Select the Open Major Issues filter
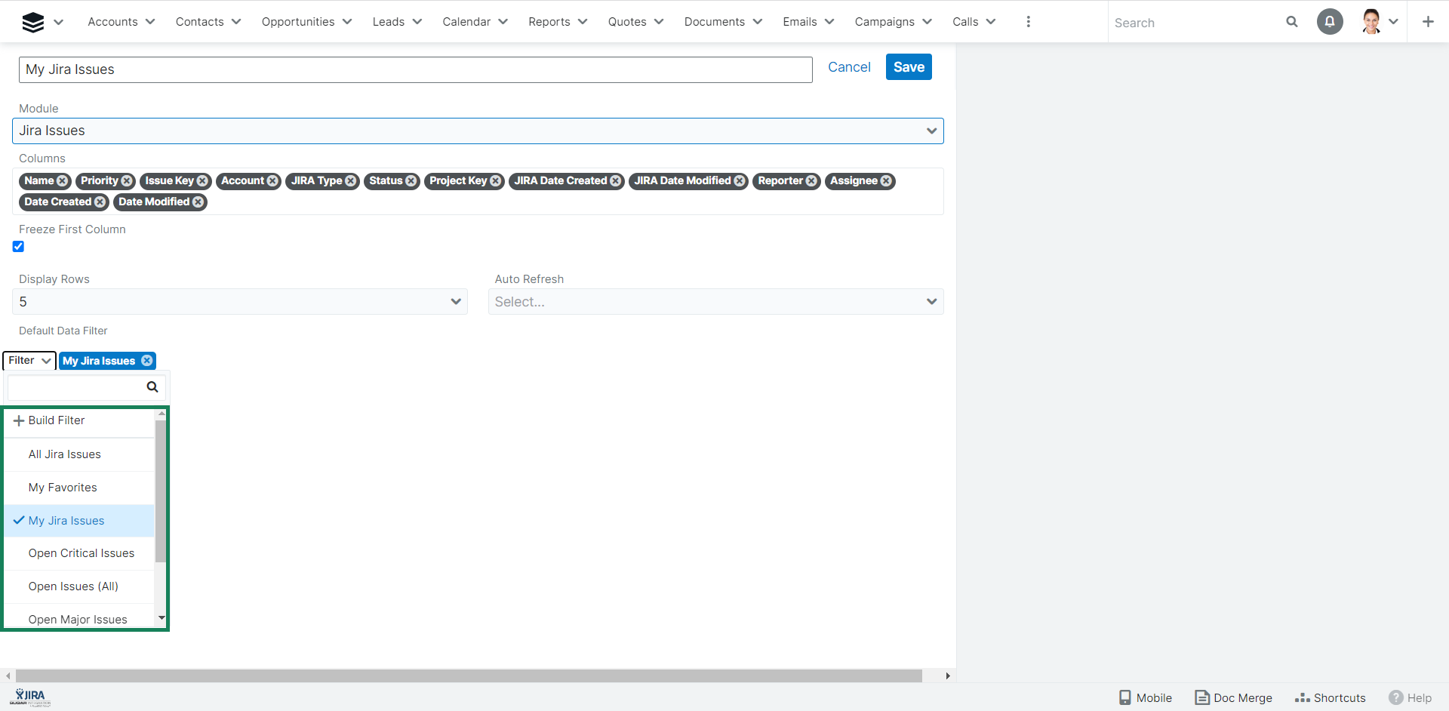This screenshot has height=711, width=1449. coord(79,617)
